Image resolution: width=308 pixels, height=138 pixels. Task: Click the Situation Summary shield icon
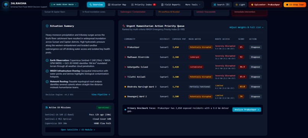47,26
